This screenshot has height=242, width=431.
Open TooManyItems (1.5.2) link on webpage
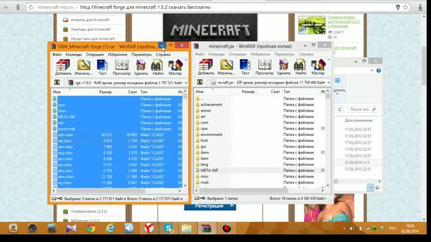[89, 212]
